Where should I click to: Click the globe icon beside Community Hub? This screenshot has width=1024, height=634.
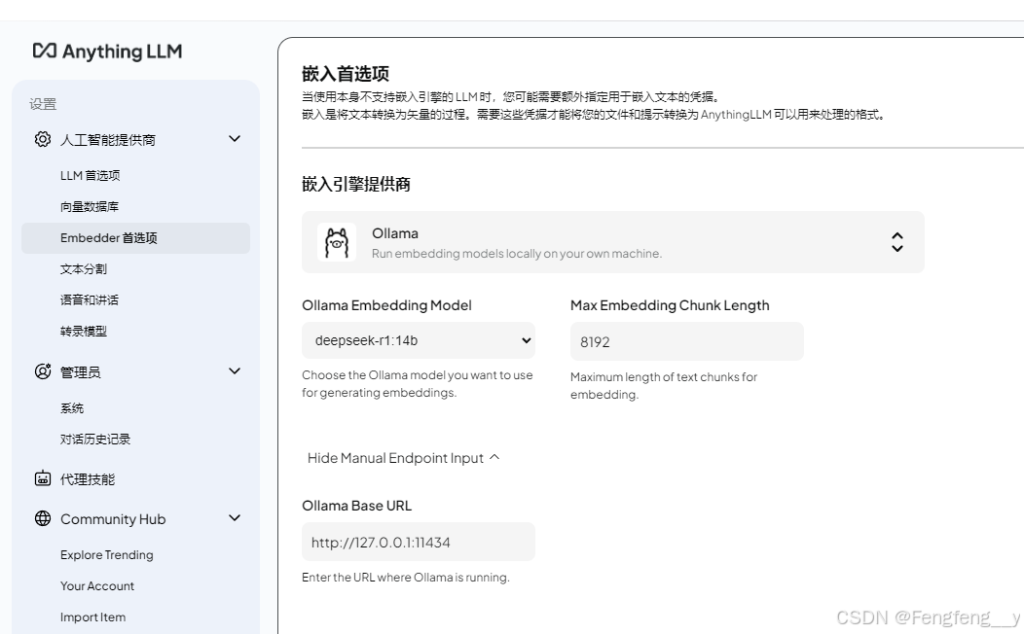43,518
